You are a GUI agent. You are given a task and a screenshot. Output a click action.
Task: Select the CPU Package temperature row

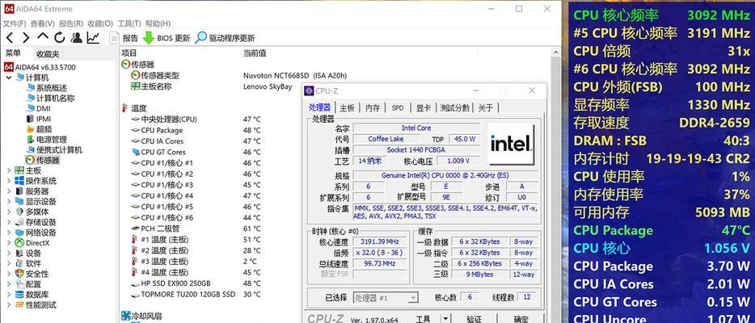(x=196, y=130)
